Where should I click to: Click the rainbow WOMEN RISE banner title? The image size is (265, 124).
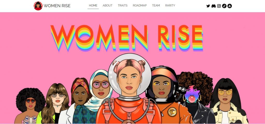[x=127, y=38]
